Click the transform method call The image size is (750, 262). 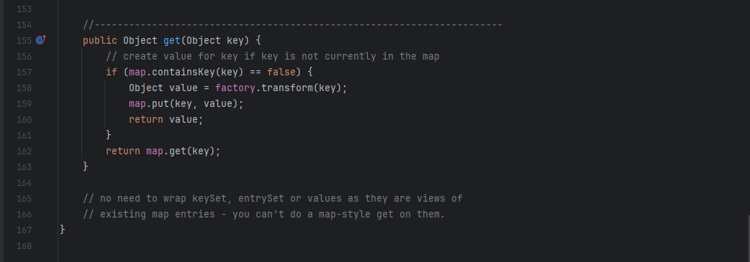coord(287,88)
